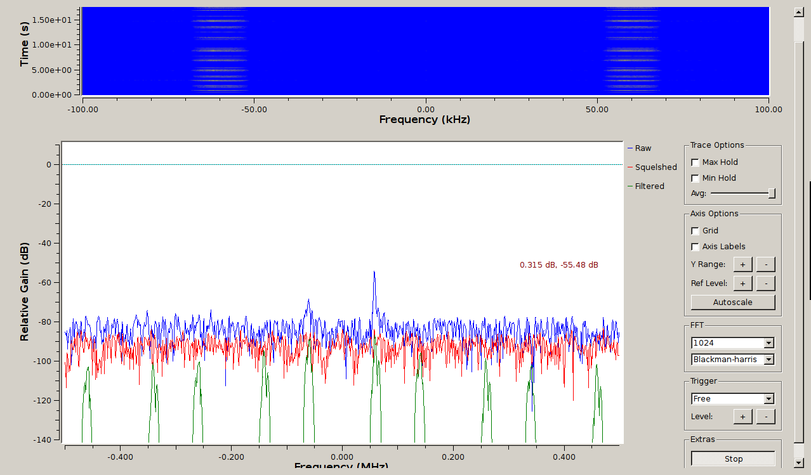Viewport: 811px width, 475px height.
Task: Increase Trigger Level with plus button
Action: [742, 417]
